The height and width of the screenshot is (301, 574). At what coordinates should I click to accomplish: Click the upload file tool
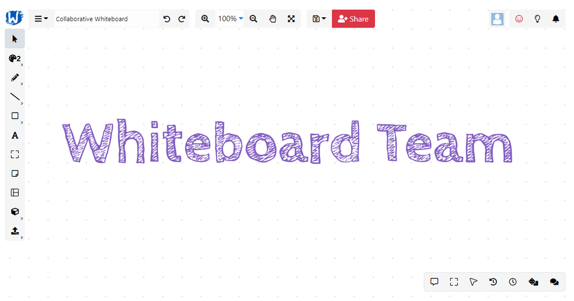tap(15, 231)
